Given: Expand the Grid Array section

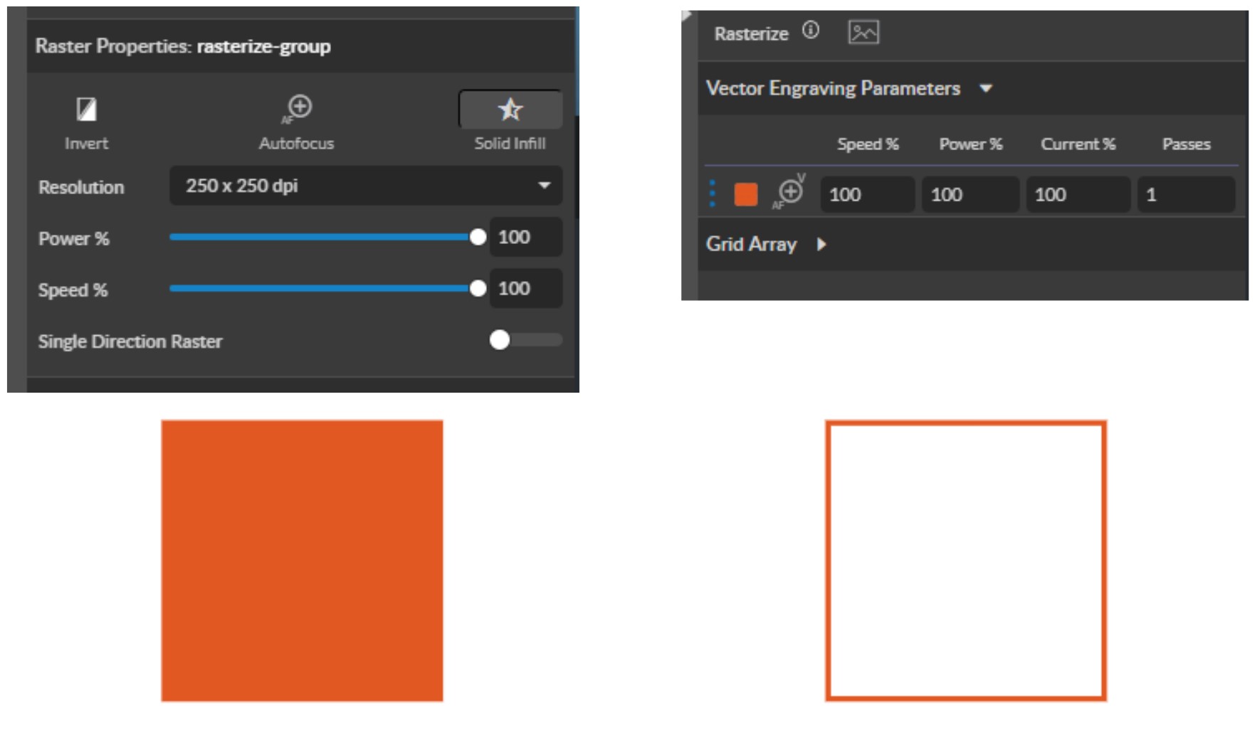Looking at the screenshot, I should pos(821,245).
